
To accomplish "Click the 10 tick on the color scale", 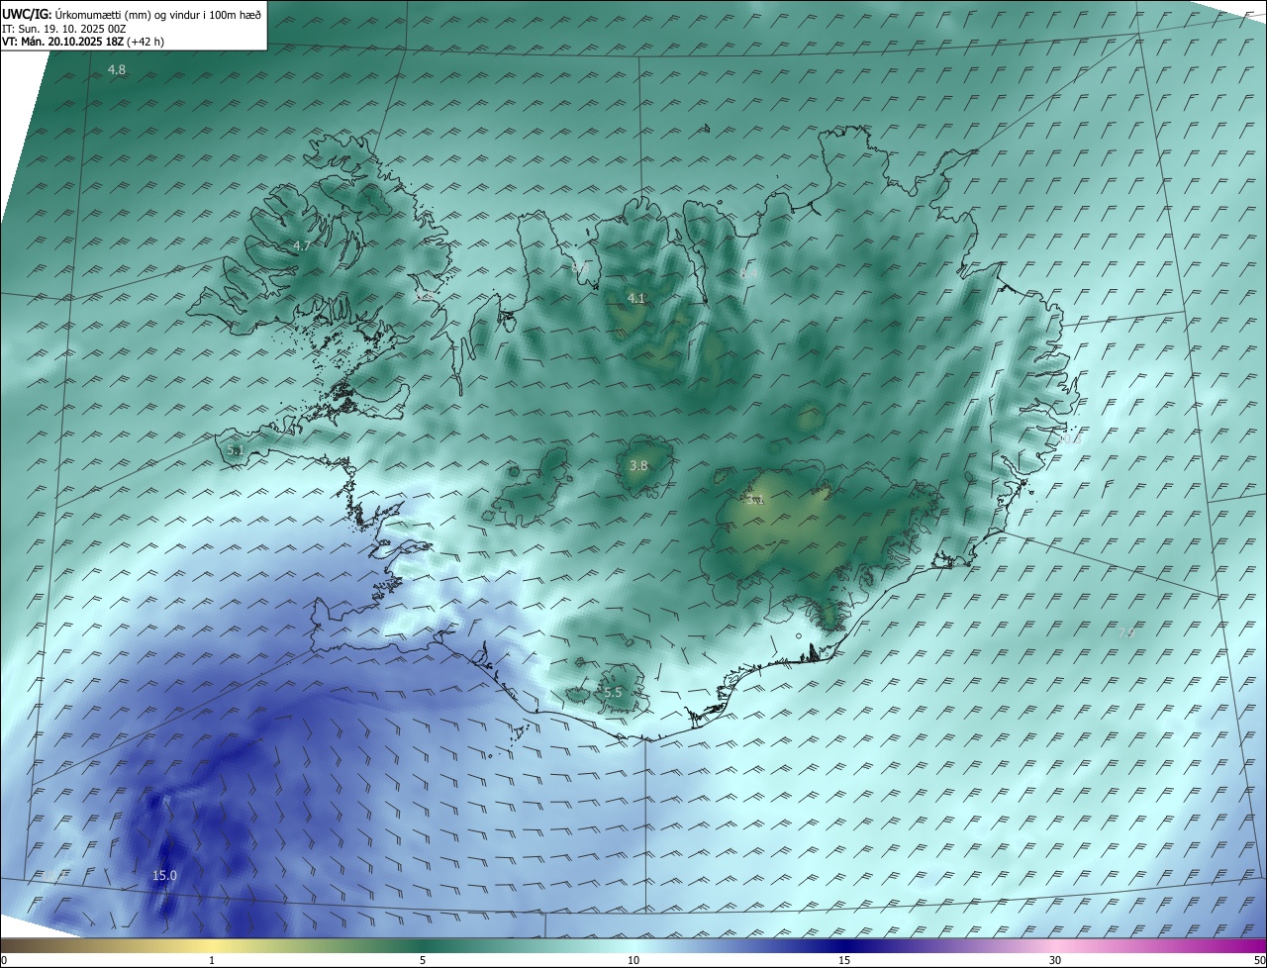I will 633,960.
